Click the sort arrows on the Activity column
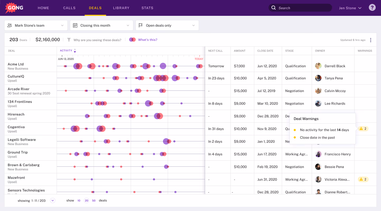This screenshot has width=381, height=211. (x=75, y=51)
